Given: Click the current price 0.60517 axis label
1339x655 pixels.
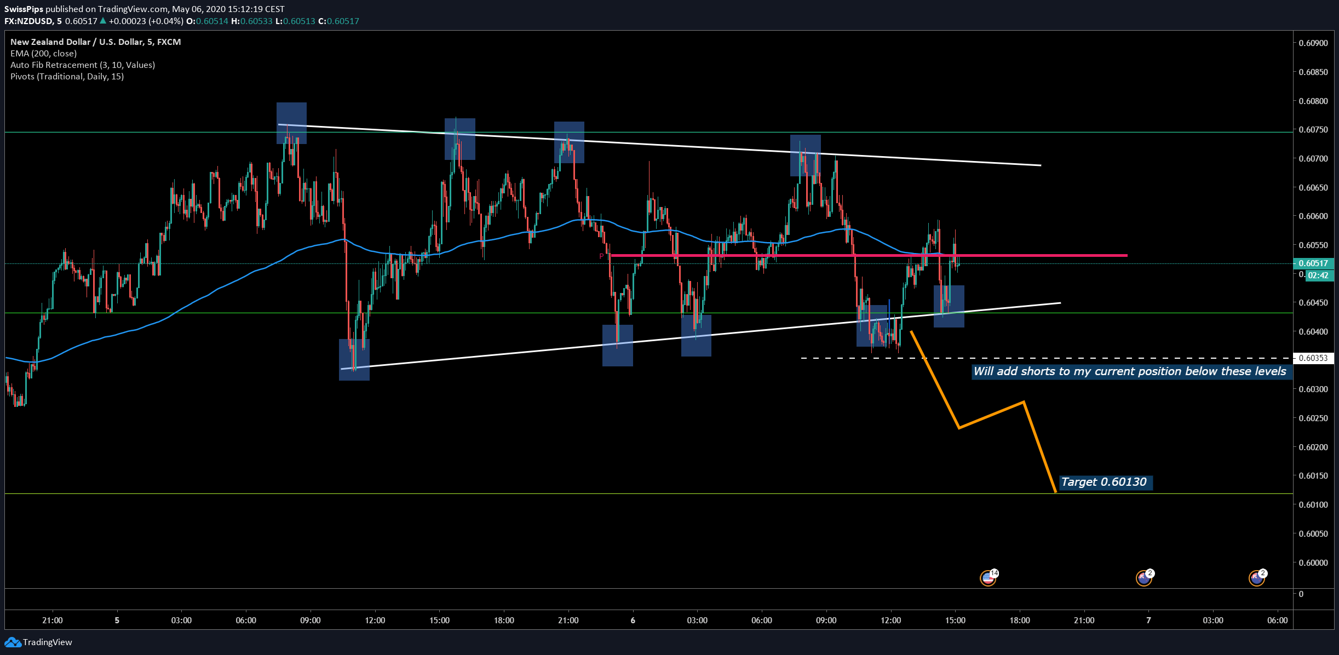Looking at the screenshot, I should click(1314, 263).
